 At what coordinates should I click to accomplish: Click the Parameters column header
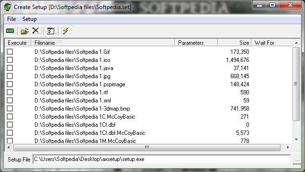tap(196, 42)
